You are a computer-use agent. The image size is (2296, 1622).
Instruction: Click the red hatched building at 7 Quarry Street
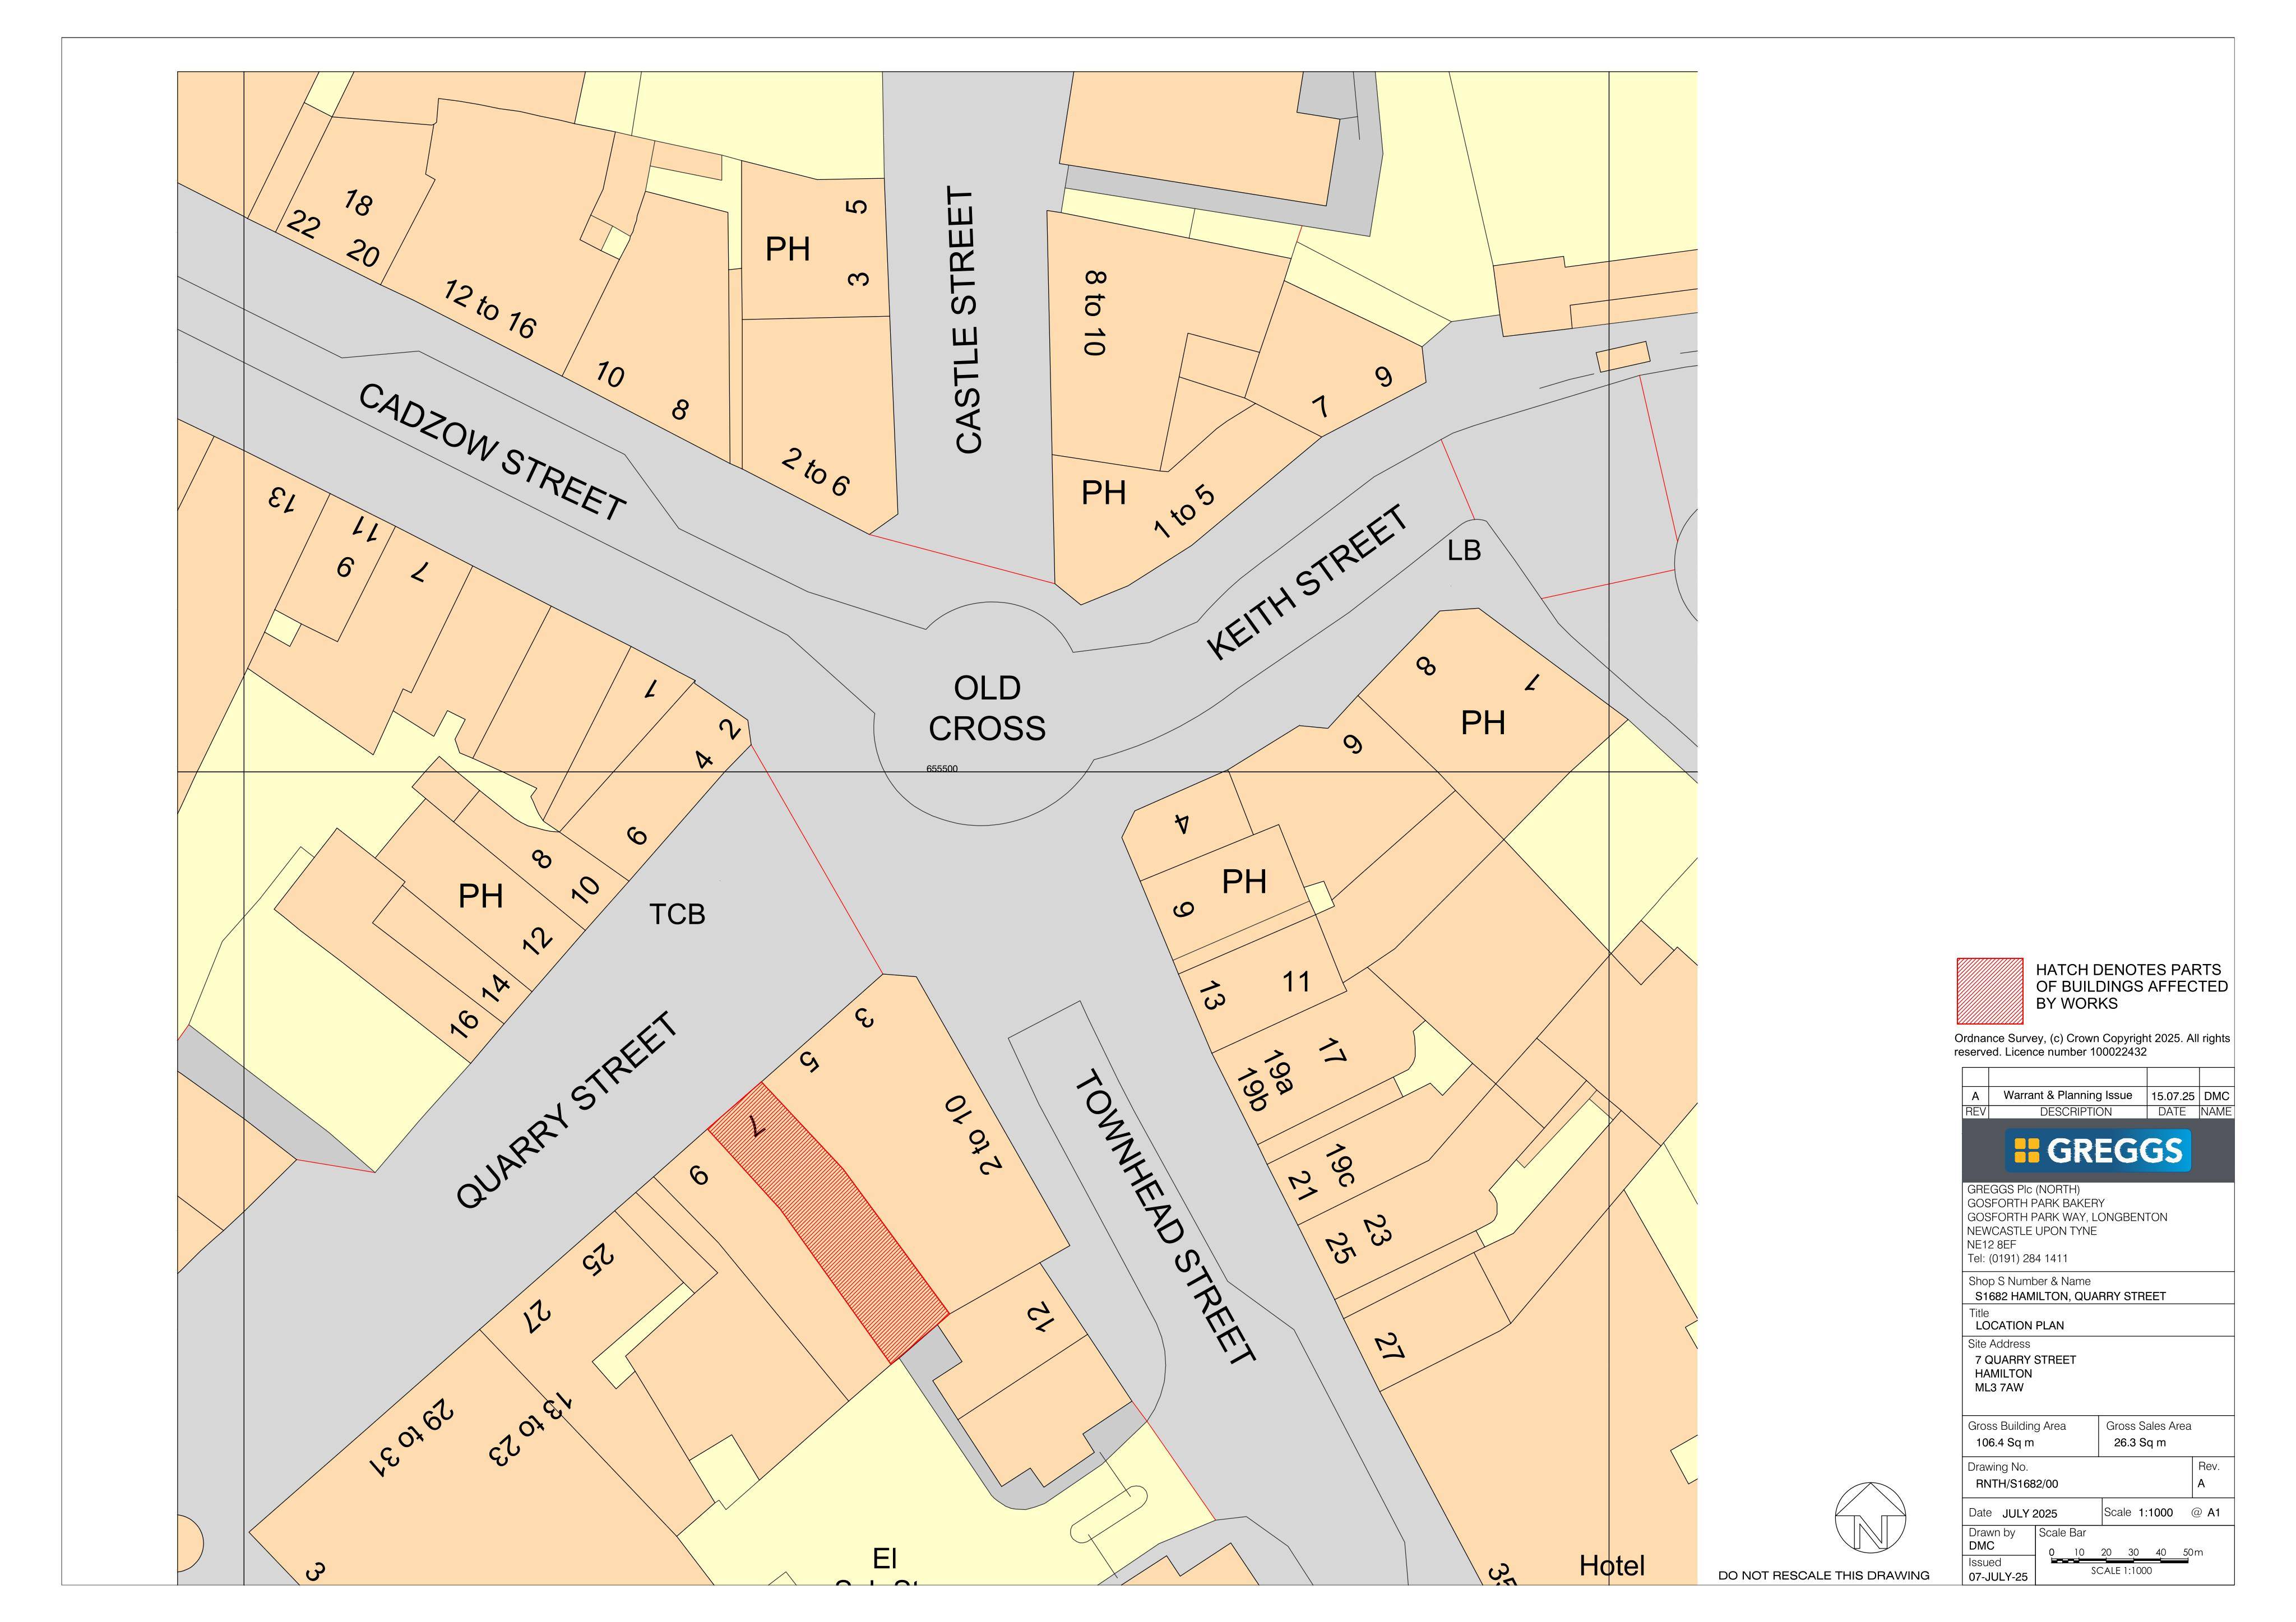point(829,1222)
